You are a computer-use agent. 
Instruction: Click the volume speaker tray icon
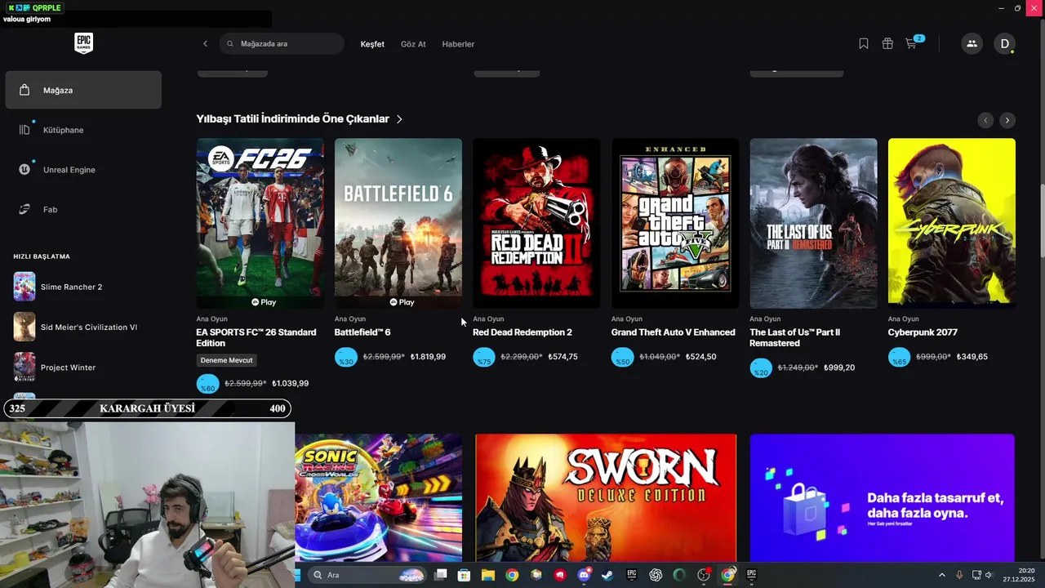click(x=989, y=575)
